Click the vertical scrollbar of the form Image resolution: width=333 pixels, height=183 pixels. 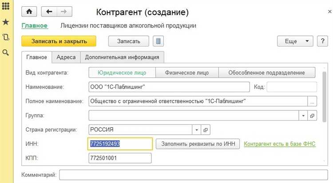[x=324, y=97]
